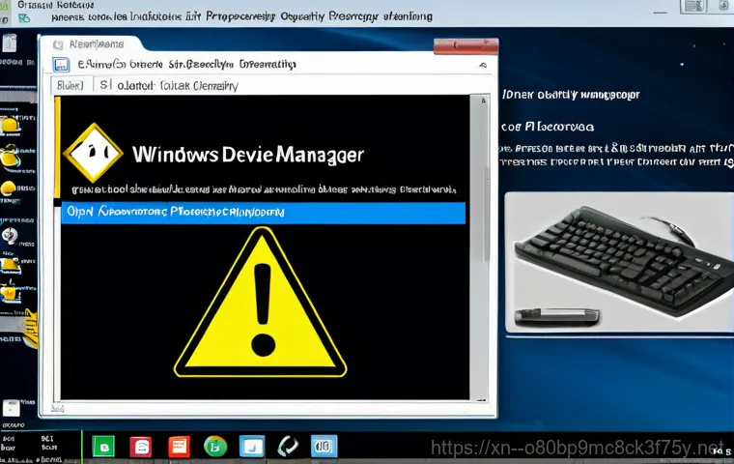This screenshot has height=464, width=734.
Task: Close the window with the red button
Action: (466, 46)
